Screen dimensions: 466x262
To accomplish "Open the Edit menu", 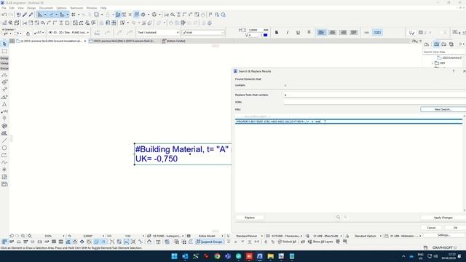I will click(x=12, y=8).
